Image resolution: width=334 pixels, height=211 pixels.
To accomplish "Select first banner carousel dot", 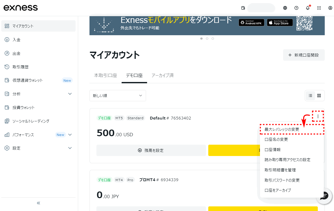I will click(x=201, y=39).
